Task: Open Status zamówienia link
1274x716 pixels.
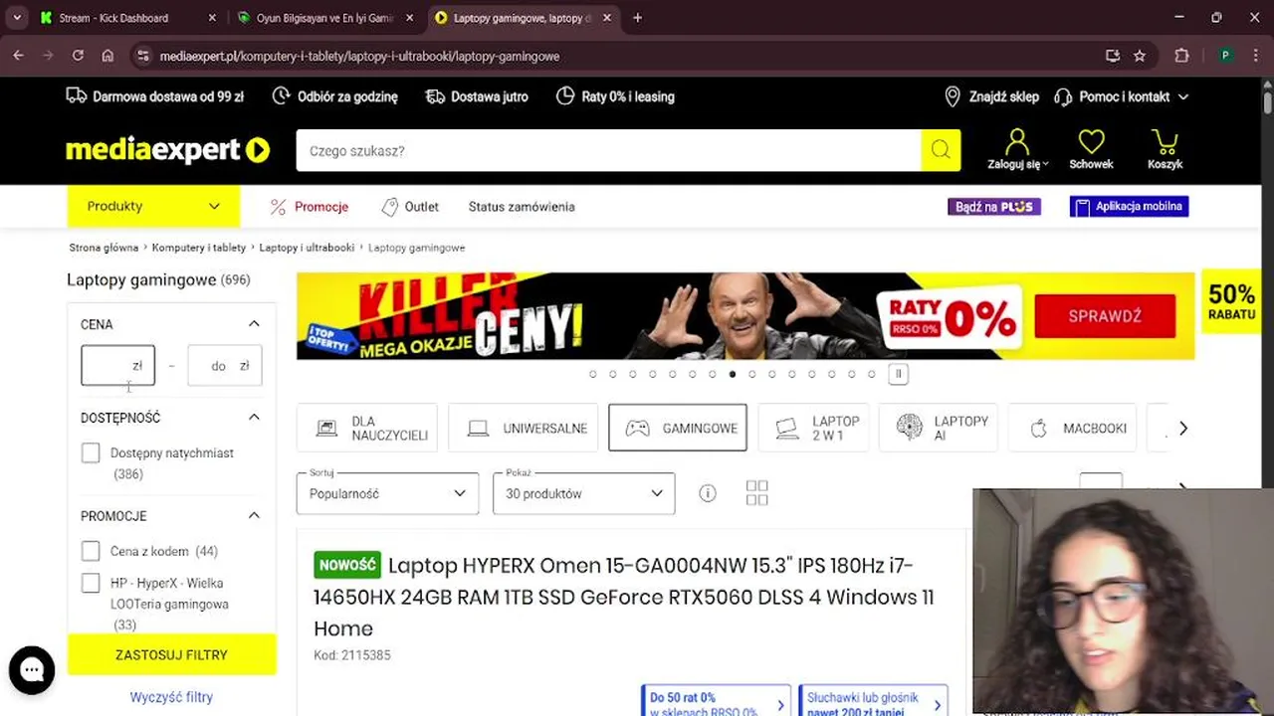Action: click(x=522, y=207)
